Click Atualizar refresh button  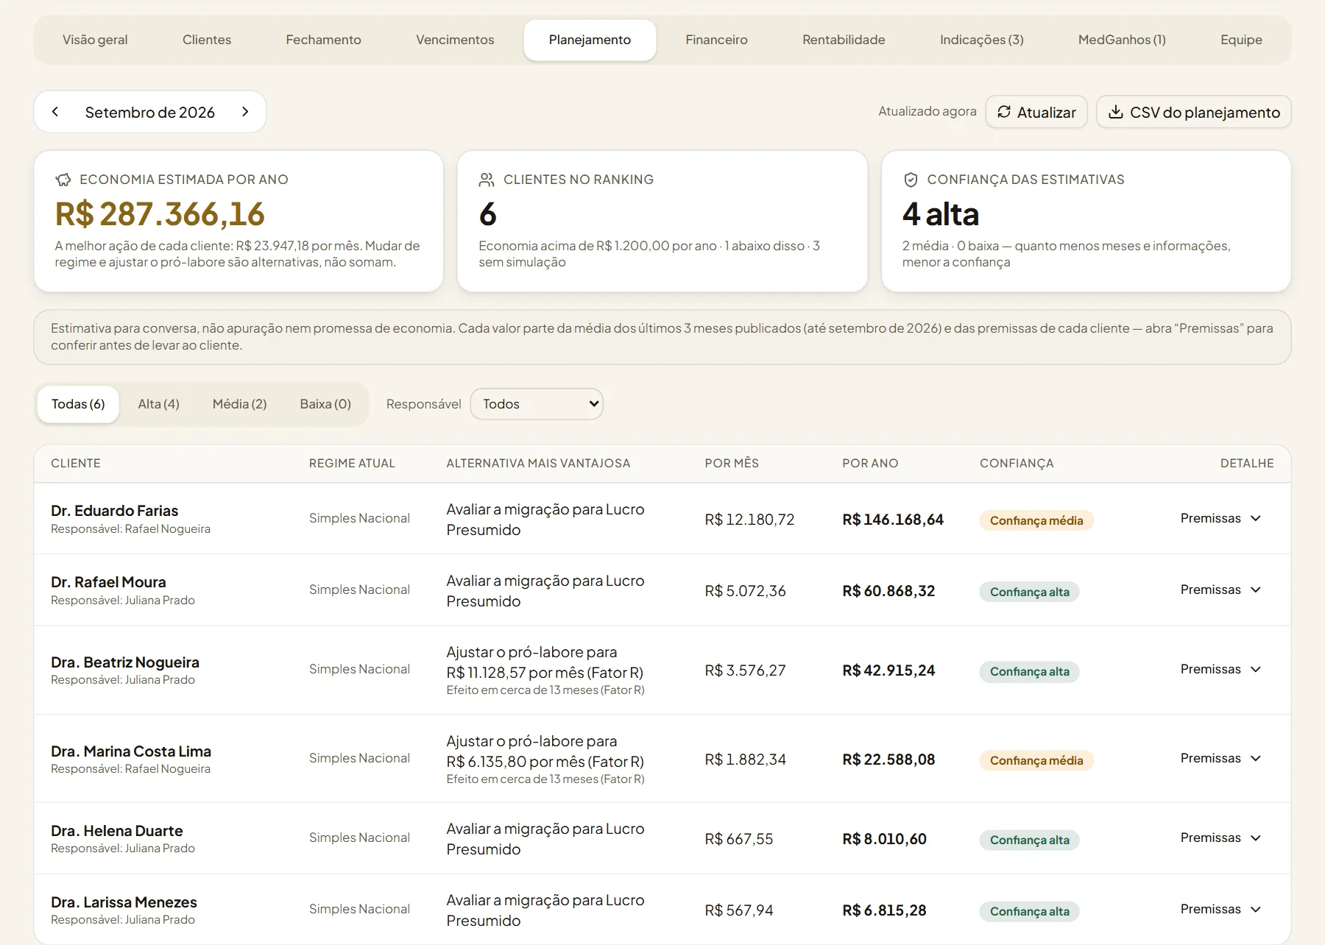[1036, 112]
